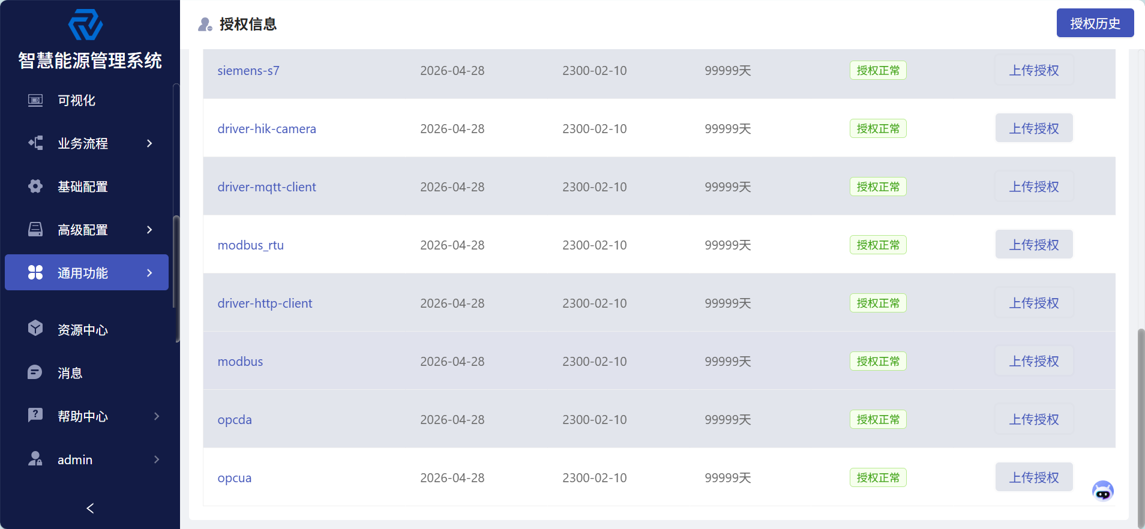Open the opcua driver link
This screenshot has height=529, width=1145.
pyautogui.click(x=235, y=478)
